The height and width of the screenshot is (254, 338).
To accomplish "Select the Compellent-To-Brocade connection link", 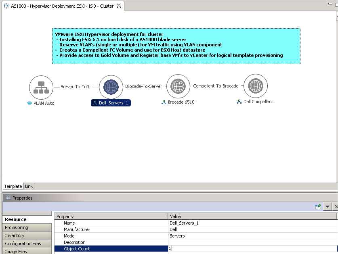I will click(216, 86).
